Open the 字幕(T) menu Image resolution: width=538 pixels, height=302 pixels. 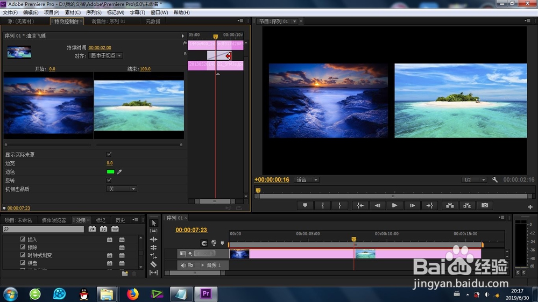pos(137,12)
